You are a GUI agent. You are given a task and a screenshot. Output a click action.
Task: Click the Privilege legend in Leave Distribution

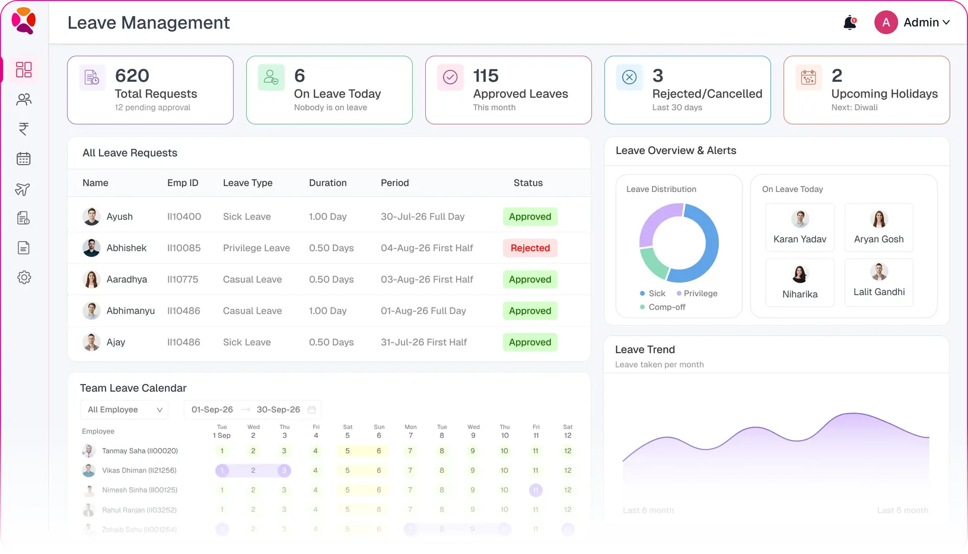click(697, 294)
